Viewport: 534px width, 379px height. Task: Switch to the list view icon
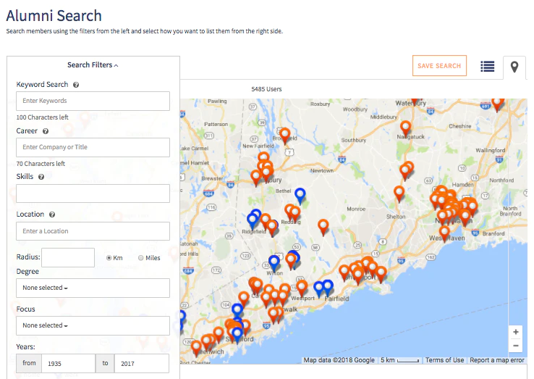tap(488, 66)
